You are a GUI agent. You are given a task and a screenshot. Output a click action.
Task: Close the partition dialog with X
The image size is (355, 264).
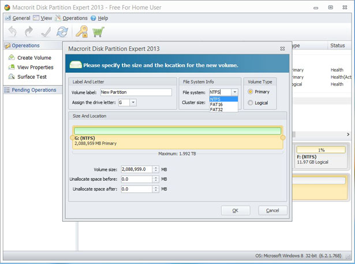(282, 49)
